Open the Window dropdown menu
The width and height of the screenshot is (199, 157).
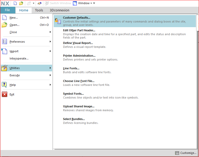(83, 3)
